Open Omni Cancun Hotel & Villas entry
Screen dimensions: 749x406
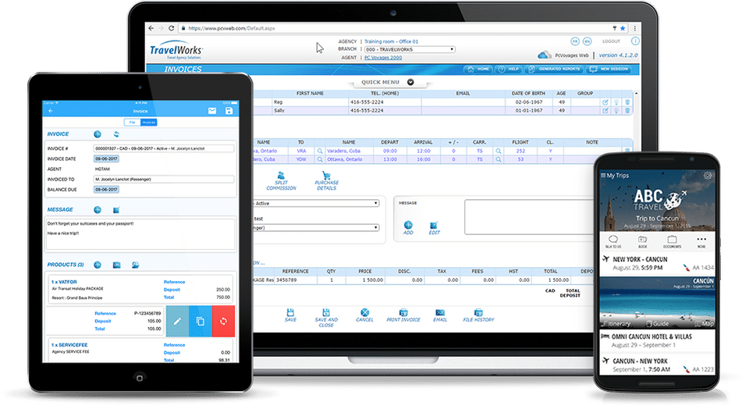(x=658, y=340)
